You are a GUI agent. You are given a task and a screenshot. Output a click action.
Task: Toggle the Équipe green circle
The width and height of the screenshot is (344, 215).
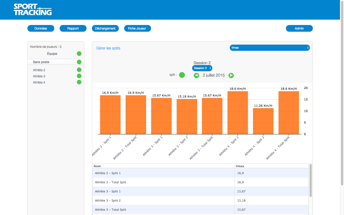coord(79,53)
